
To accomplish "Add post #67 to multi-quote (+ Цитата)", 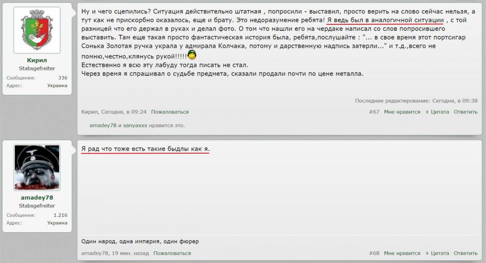I will pyautogui.click(x=437, y=112).
